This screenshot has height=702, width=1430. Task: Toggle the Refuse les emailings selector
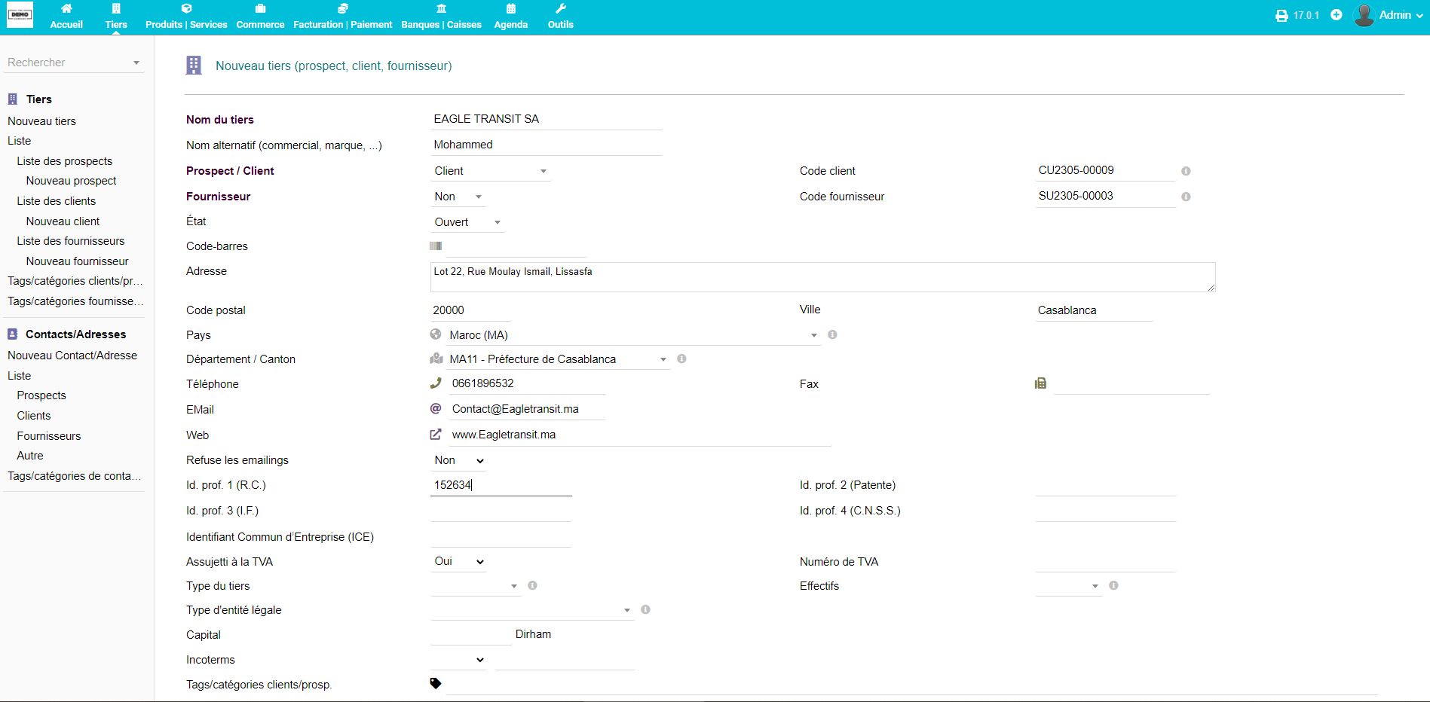(458, 460)
